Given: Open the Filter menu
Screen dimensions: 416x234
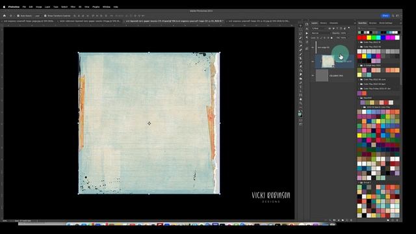Looking at the screenshot, I should point(73,7).
